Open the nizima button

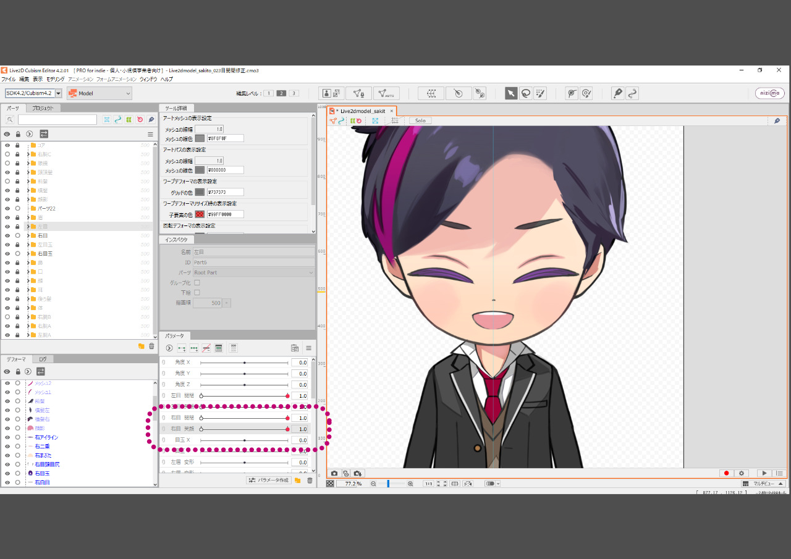coord(770,93)
